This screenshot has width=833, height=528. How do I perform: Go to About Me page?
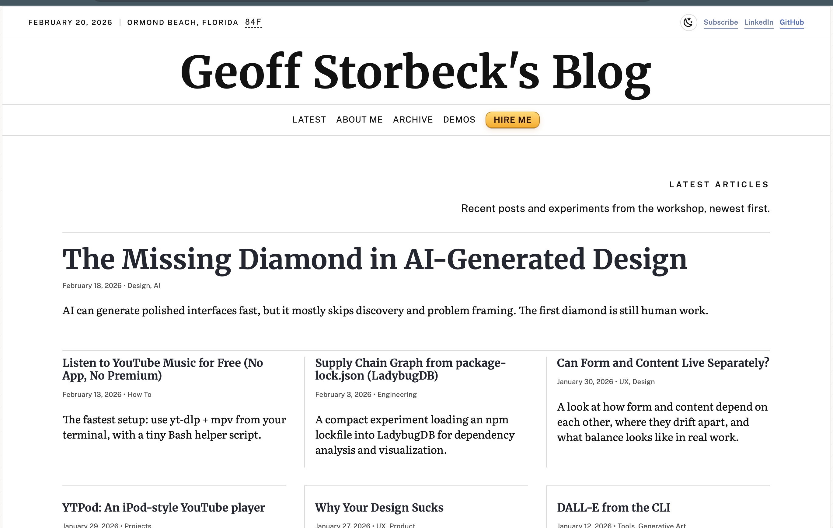pos(359,120)
